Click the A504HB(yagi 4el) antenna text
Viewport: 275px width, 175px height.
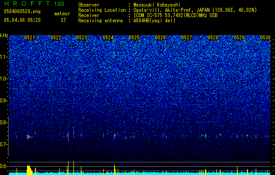154,21
